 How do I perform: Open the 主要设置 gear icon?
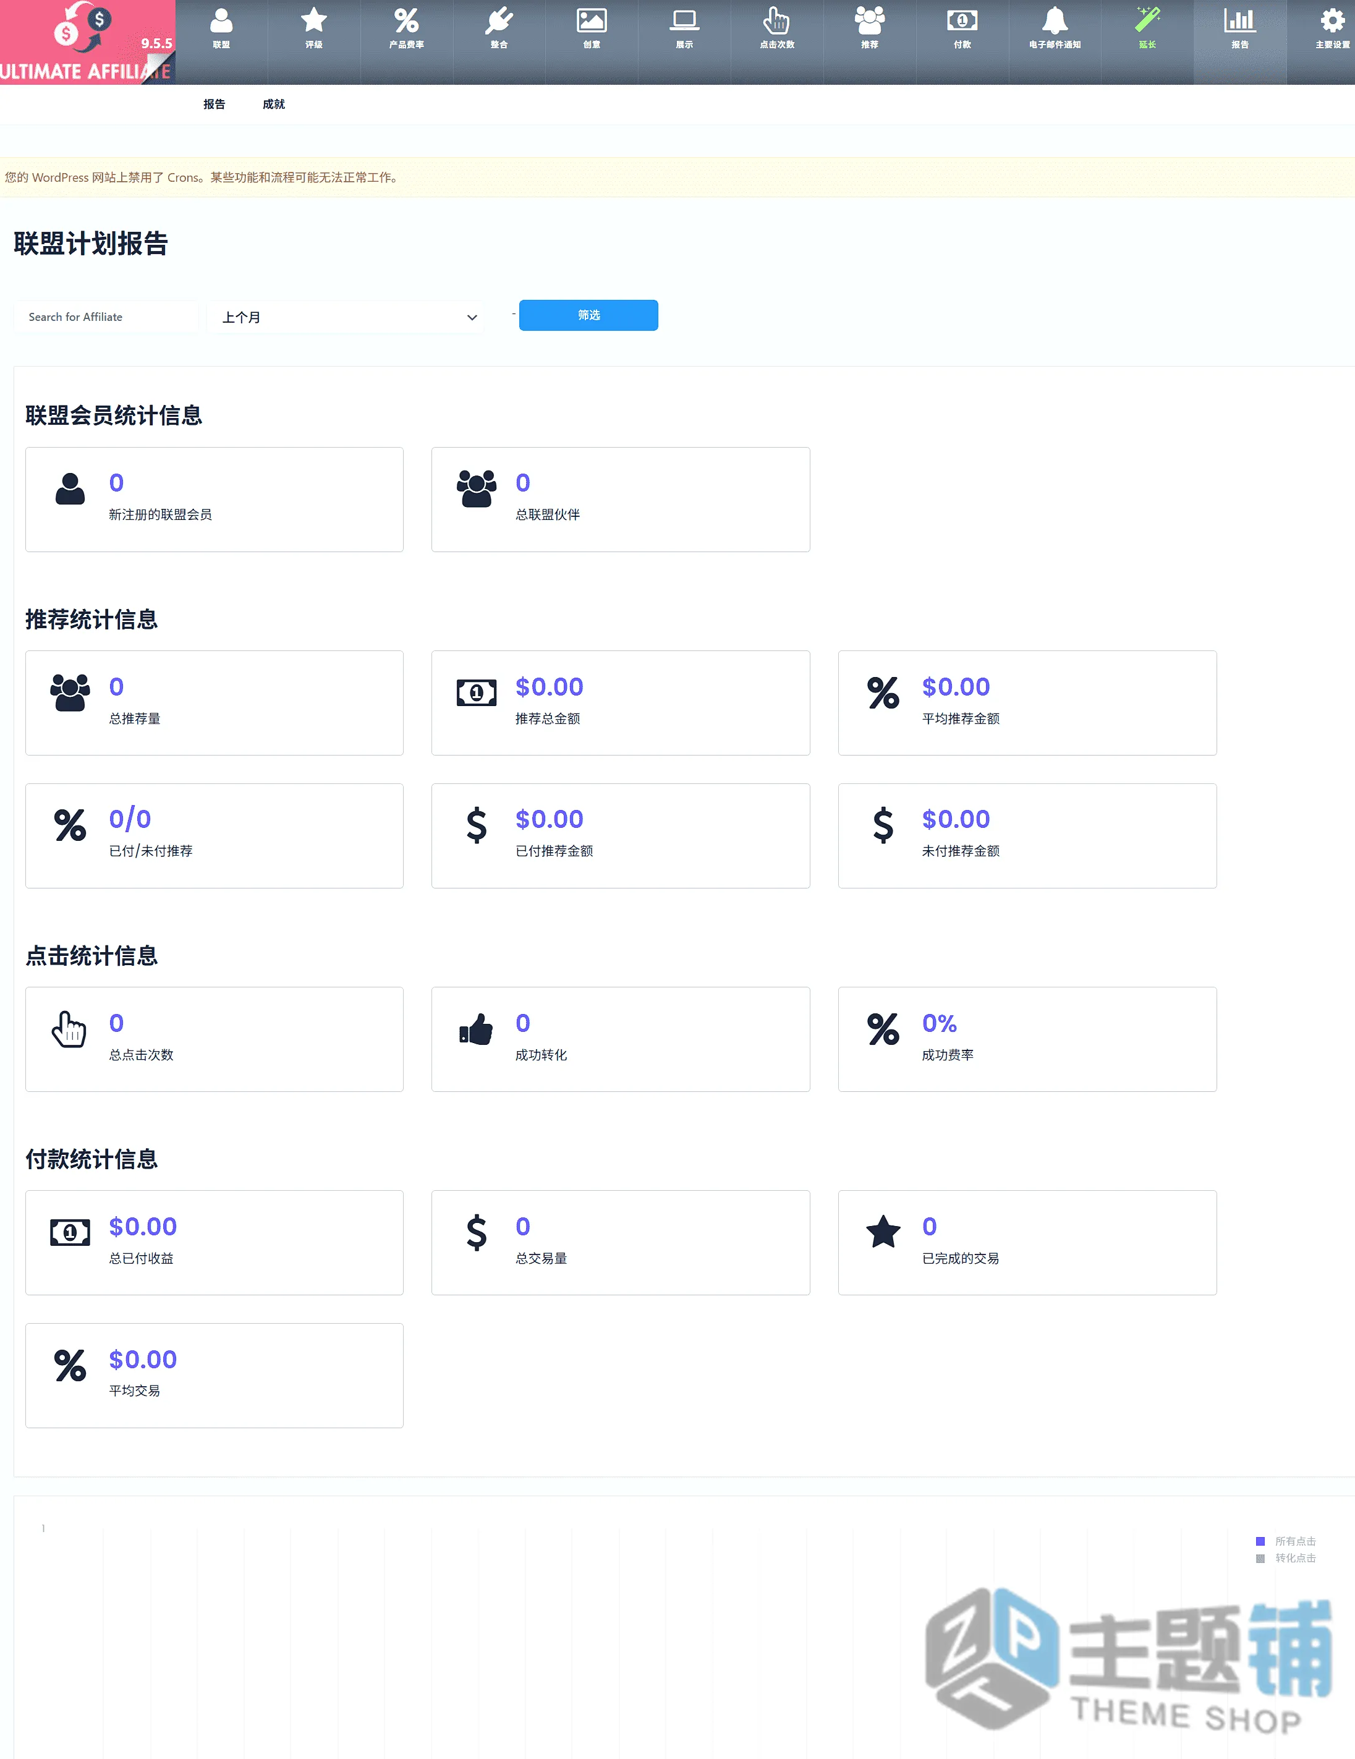tap(1333, 20)
